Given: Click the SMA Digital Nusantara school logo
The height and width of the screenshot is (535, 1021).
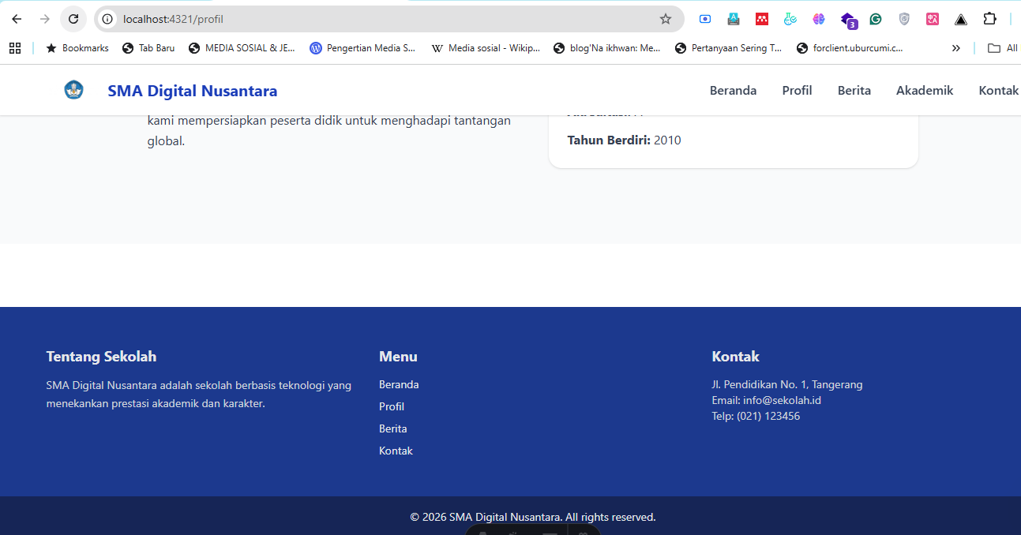Looking at the screenshot, I should (73, 89).
